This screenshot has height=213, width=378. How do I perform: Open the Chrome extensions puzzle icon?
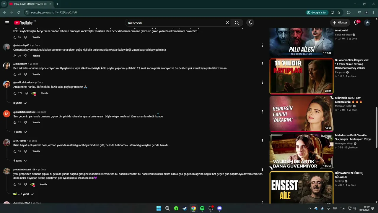click(349, 12)
